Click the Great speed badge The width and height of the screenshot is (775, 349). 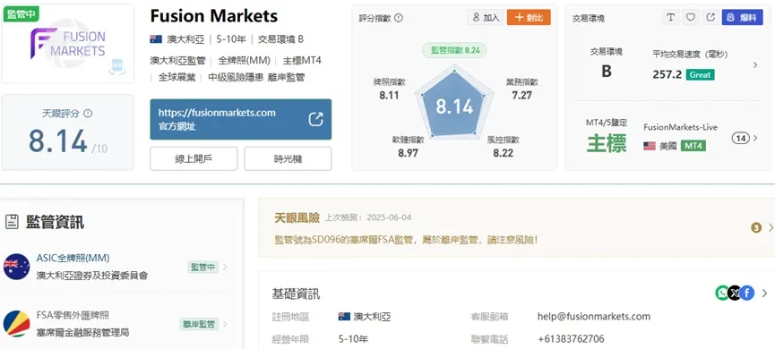pyautogui.click(x=700, y=75)
